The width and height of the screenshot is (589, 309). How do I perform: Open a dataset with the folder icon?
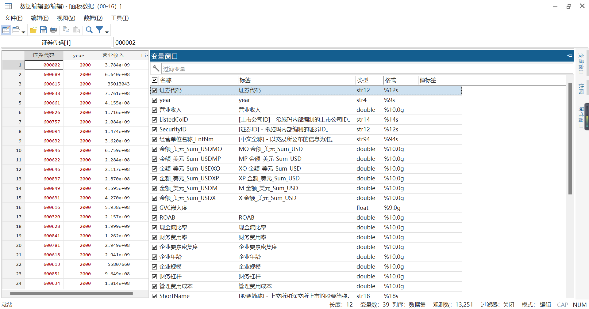click(33, 30)
